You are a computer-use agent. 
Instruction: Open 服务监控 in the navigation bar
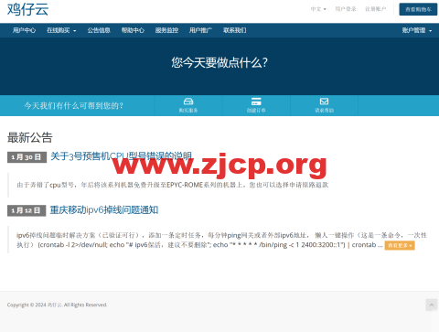pyautogui.click(x=166, y=30)
